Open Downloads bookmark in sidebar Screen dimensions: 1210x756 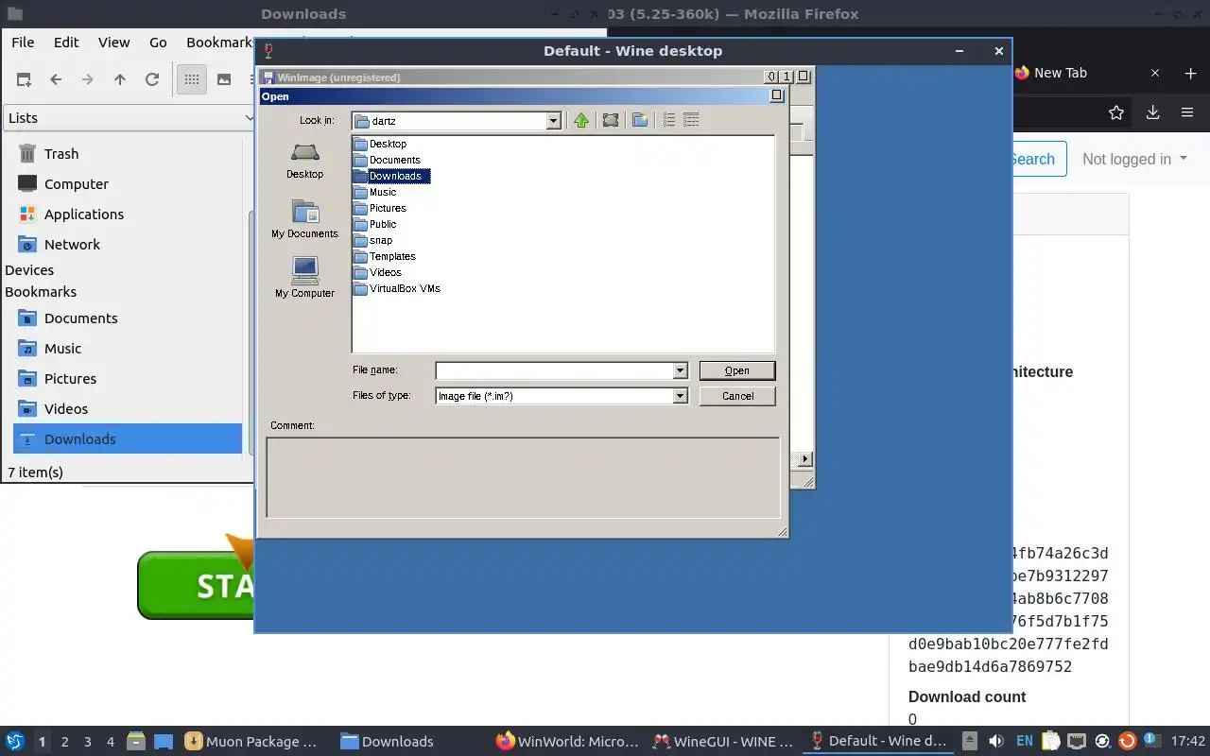click(128, 438)
